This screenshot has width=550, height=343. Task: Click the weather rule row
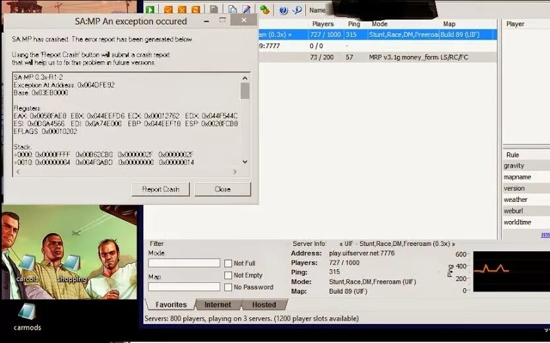point(526,199)
